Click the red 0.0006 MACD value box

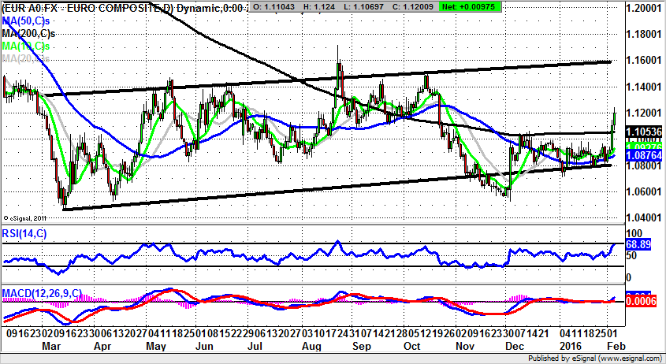pos(638,300)
